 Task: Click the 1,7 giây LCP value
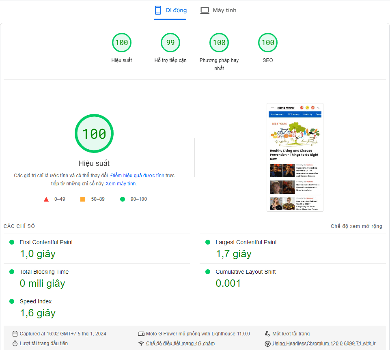pyautogui.click(x=234, y=254)
